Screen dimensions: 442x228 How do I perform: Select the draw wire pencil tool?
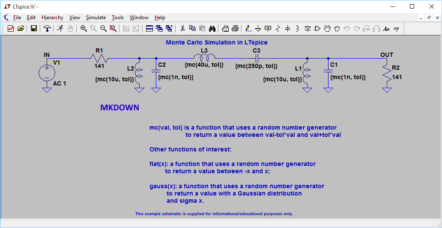(x=248, y=28)
